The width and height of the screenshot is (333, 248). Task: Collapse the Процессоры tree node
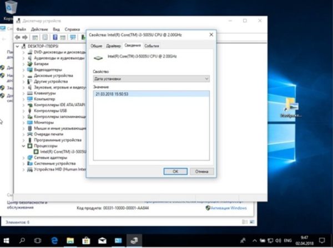[23, 146]
